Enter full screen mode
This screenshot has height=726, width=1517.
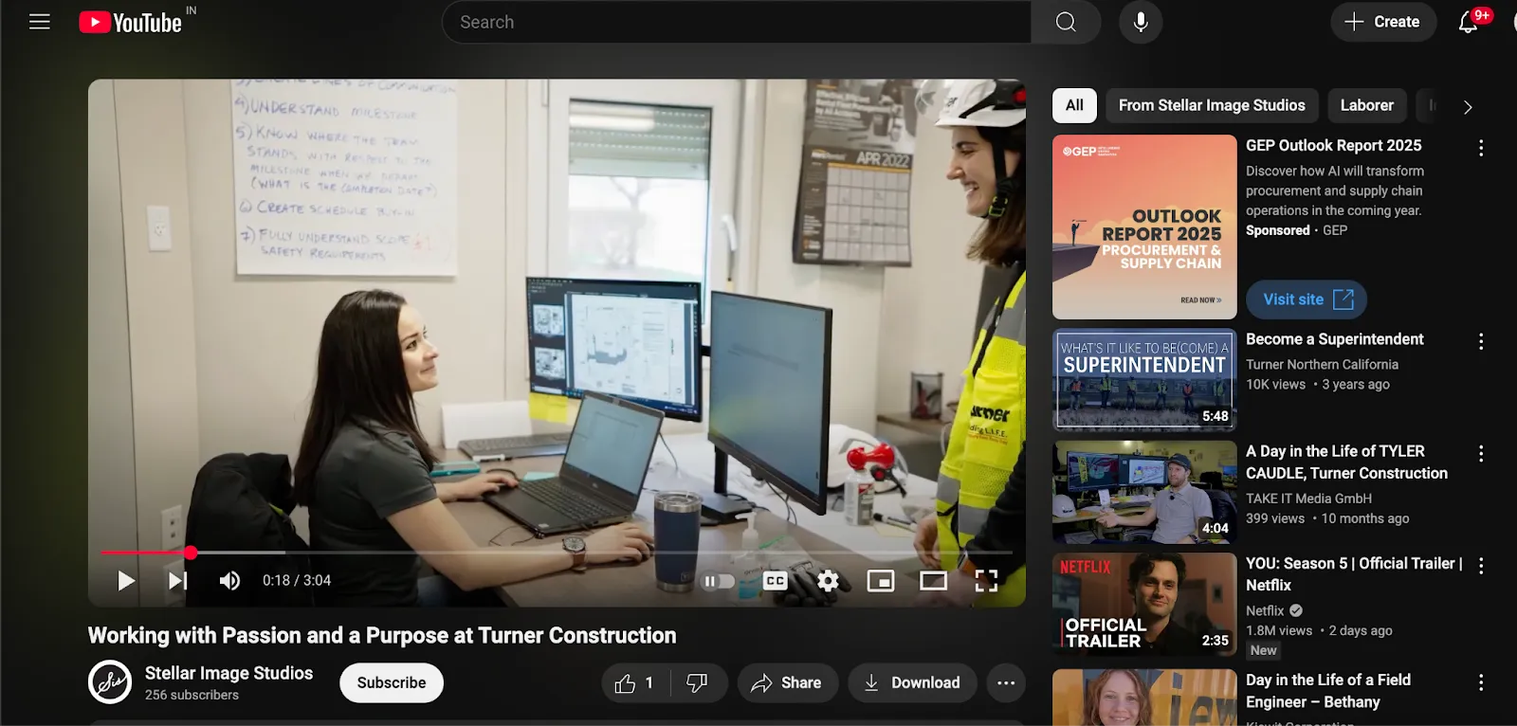987,581
